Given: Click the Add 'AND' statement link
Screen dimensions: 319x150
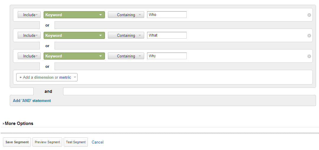Looking at the screenshot, I should tap(32, 100).
